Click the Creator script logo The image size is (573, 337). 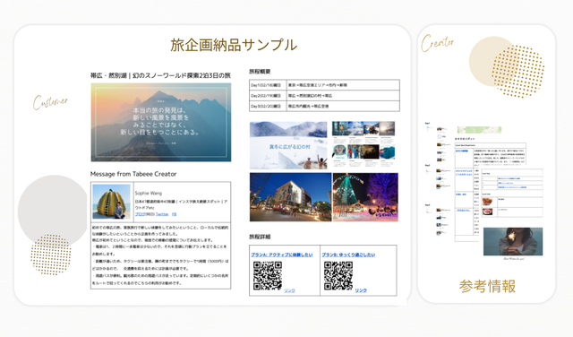437,43
